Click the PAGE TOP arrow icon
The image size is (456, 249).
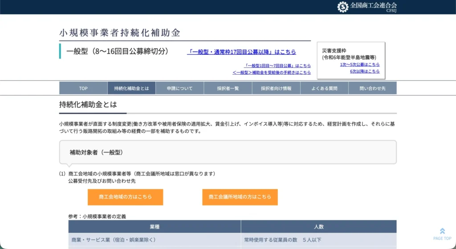pos(442,231)
